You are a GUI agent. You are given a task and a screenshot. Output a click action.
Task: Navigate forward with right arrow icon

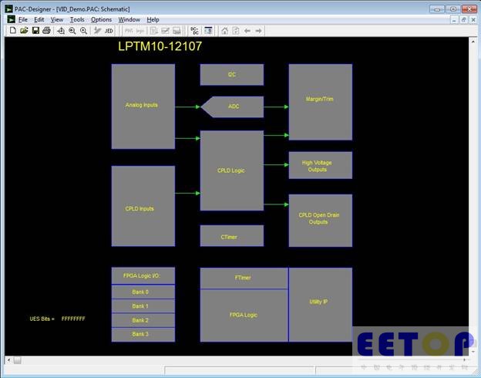click(258, 31)
